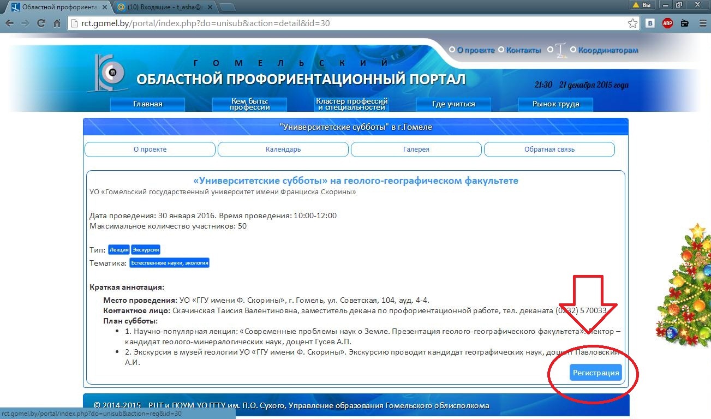Open the Adblock Plus extension icon

[667, 23]
